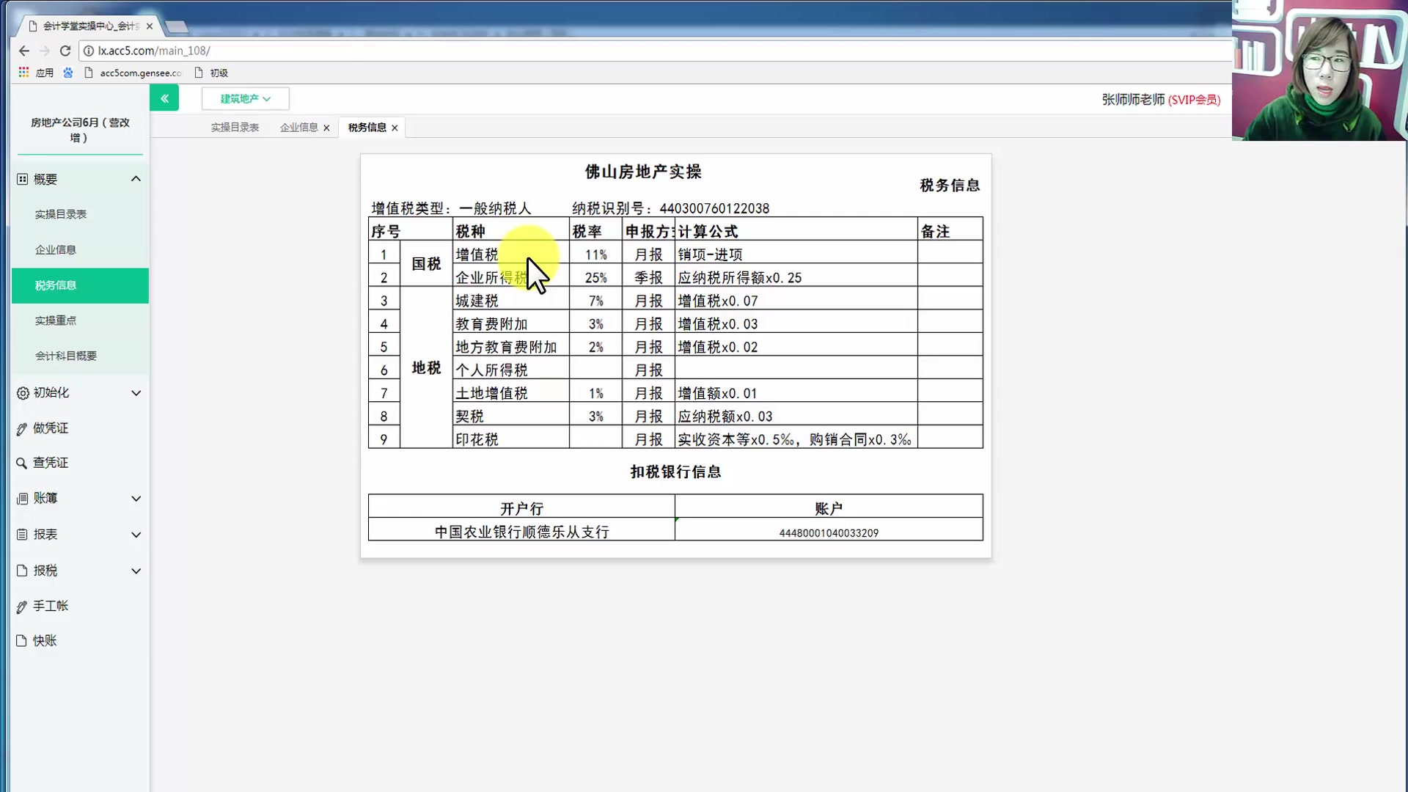This screenshot has width=1408, height=792.
Task: Click the 初始化 gear icon
Action: 21,392
